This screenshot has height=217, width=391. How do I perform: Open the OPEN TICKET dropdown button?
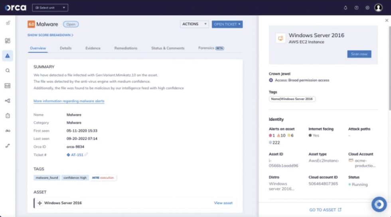pyautogui.click(x=227, y=24)
